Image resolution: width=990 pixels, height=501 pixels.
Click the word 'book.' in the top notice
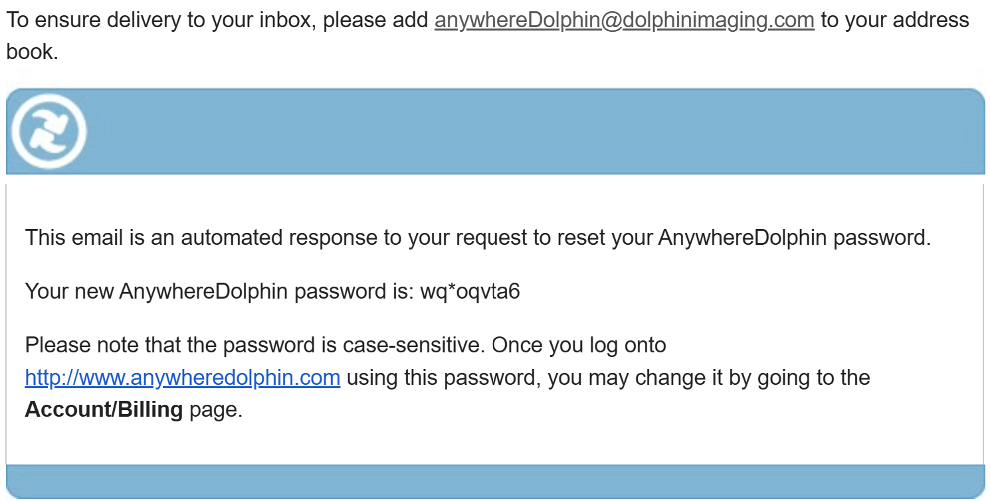pos(33,52)
